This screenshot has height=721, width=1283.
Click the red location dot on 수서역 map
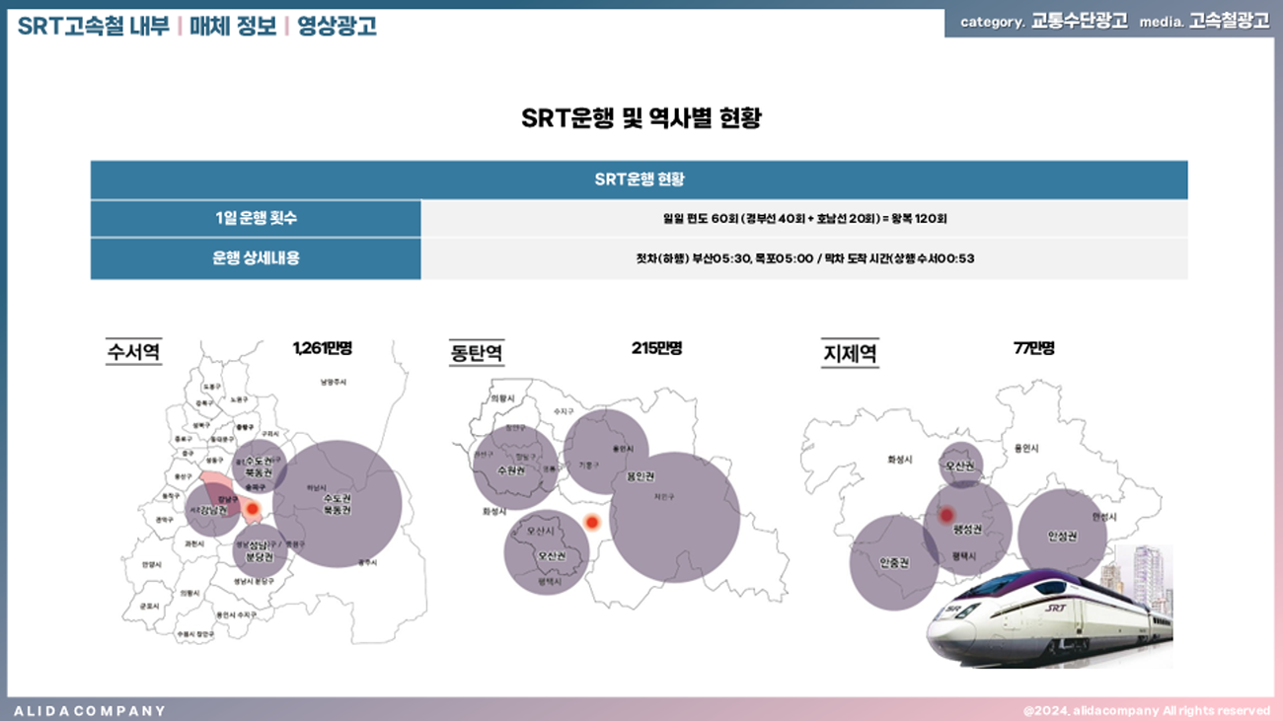click(253, 510)
